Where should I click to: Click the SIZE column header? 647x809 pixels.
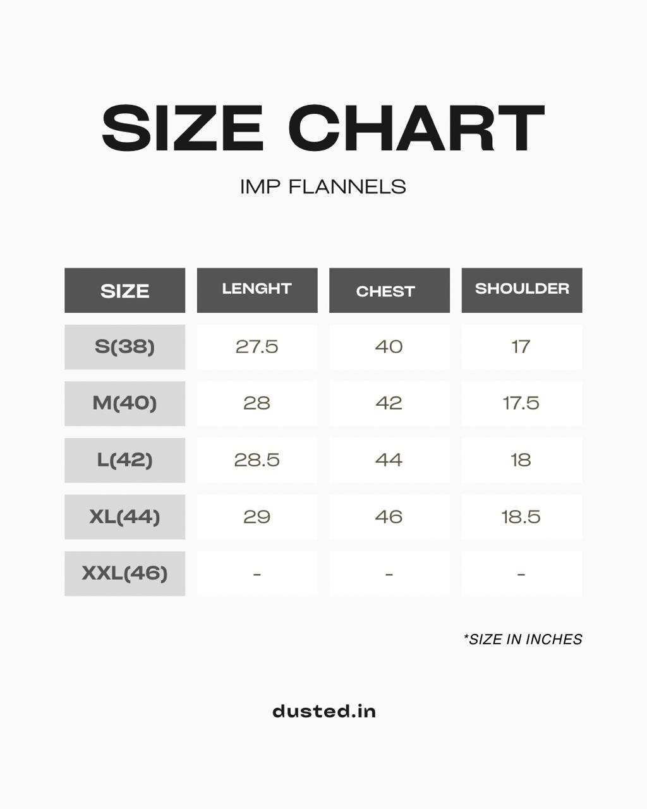[124, 290]
